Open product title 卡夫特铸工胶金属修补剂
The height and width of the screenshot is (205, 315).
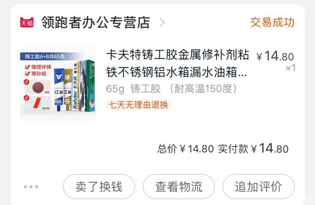[x=177, y=63]
